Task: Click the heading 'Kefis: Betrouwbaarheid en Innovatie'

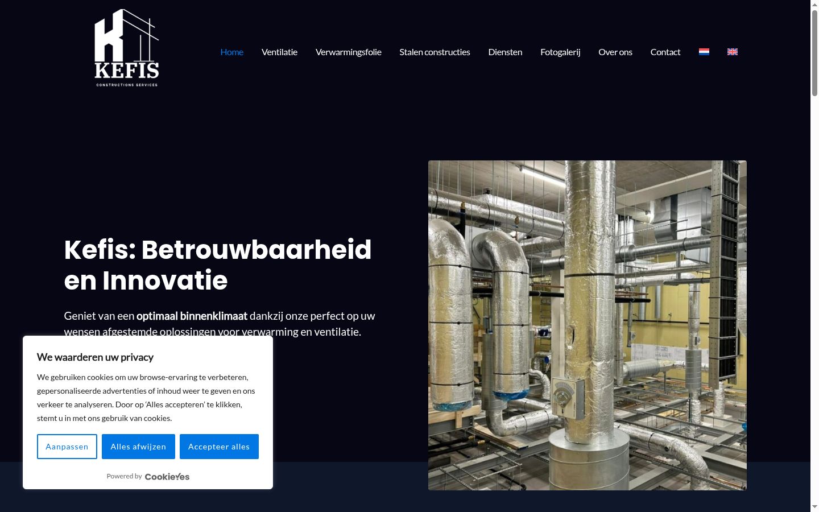Action: [218, 265]
